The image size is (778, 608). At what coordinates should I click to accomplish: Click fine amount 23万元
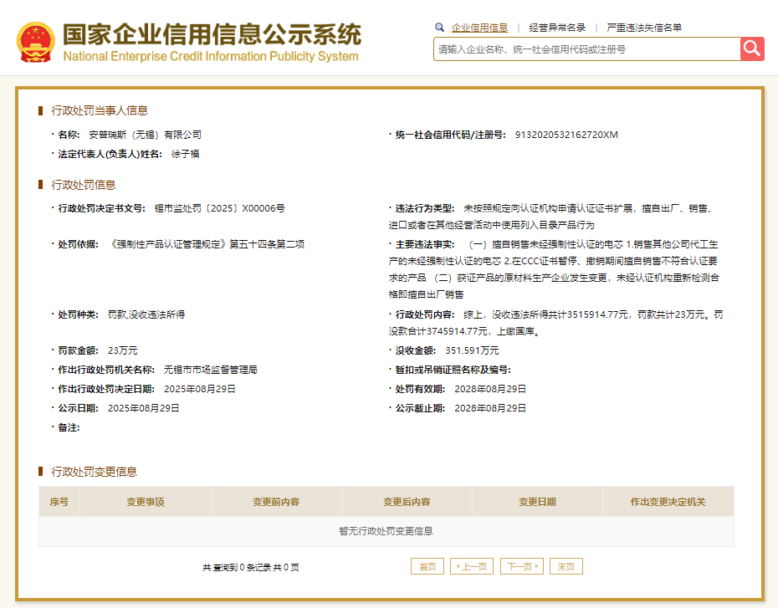(x=122, y=350)
